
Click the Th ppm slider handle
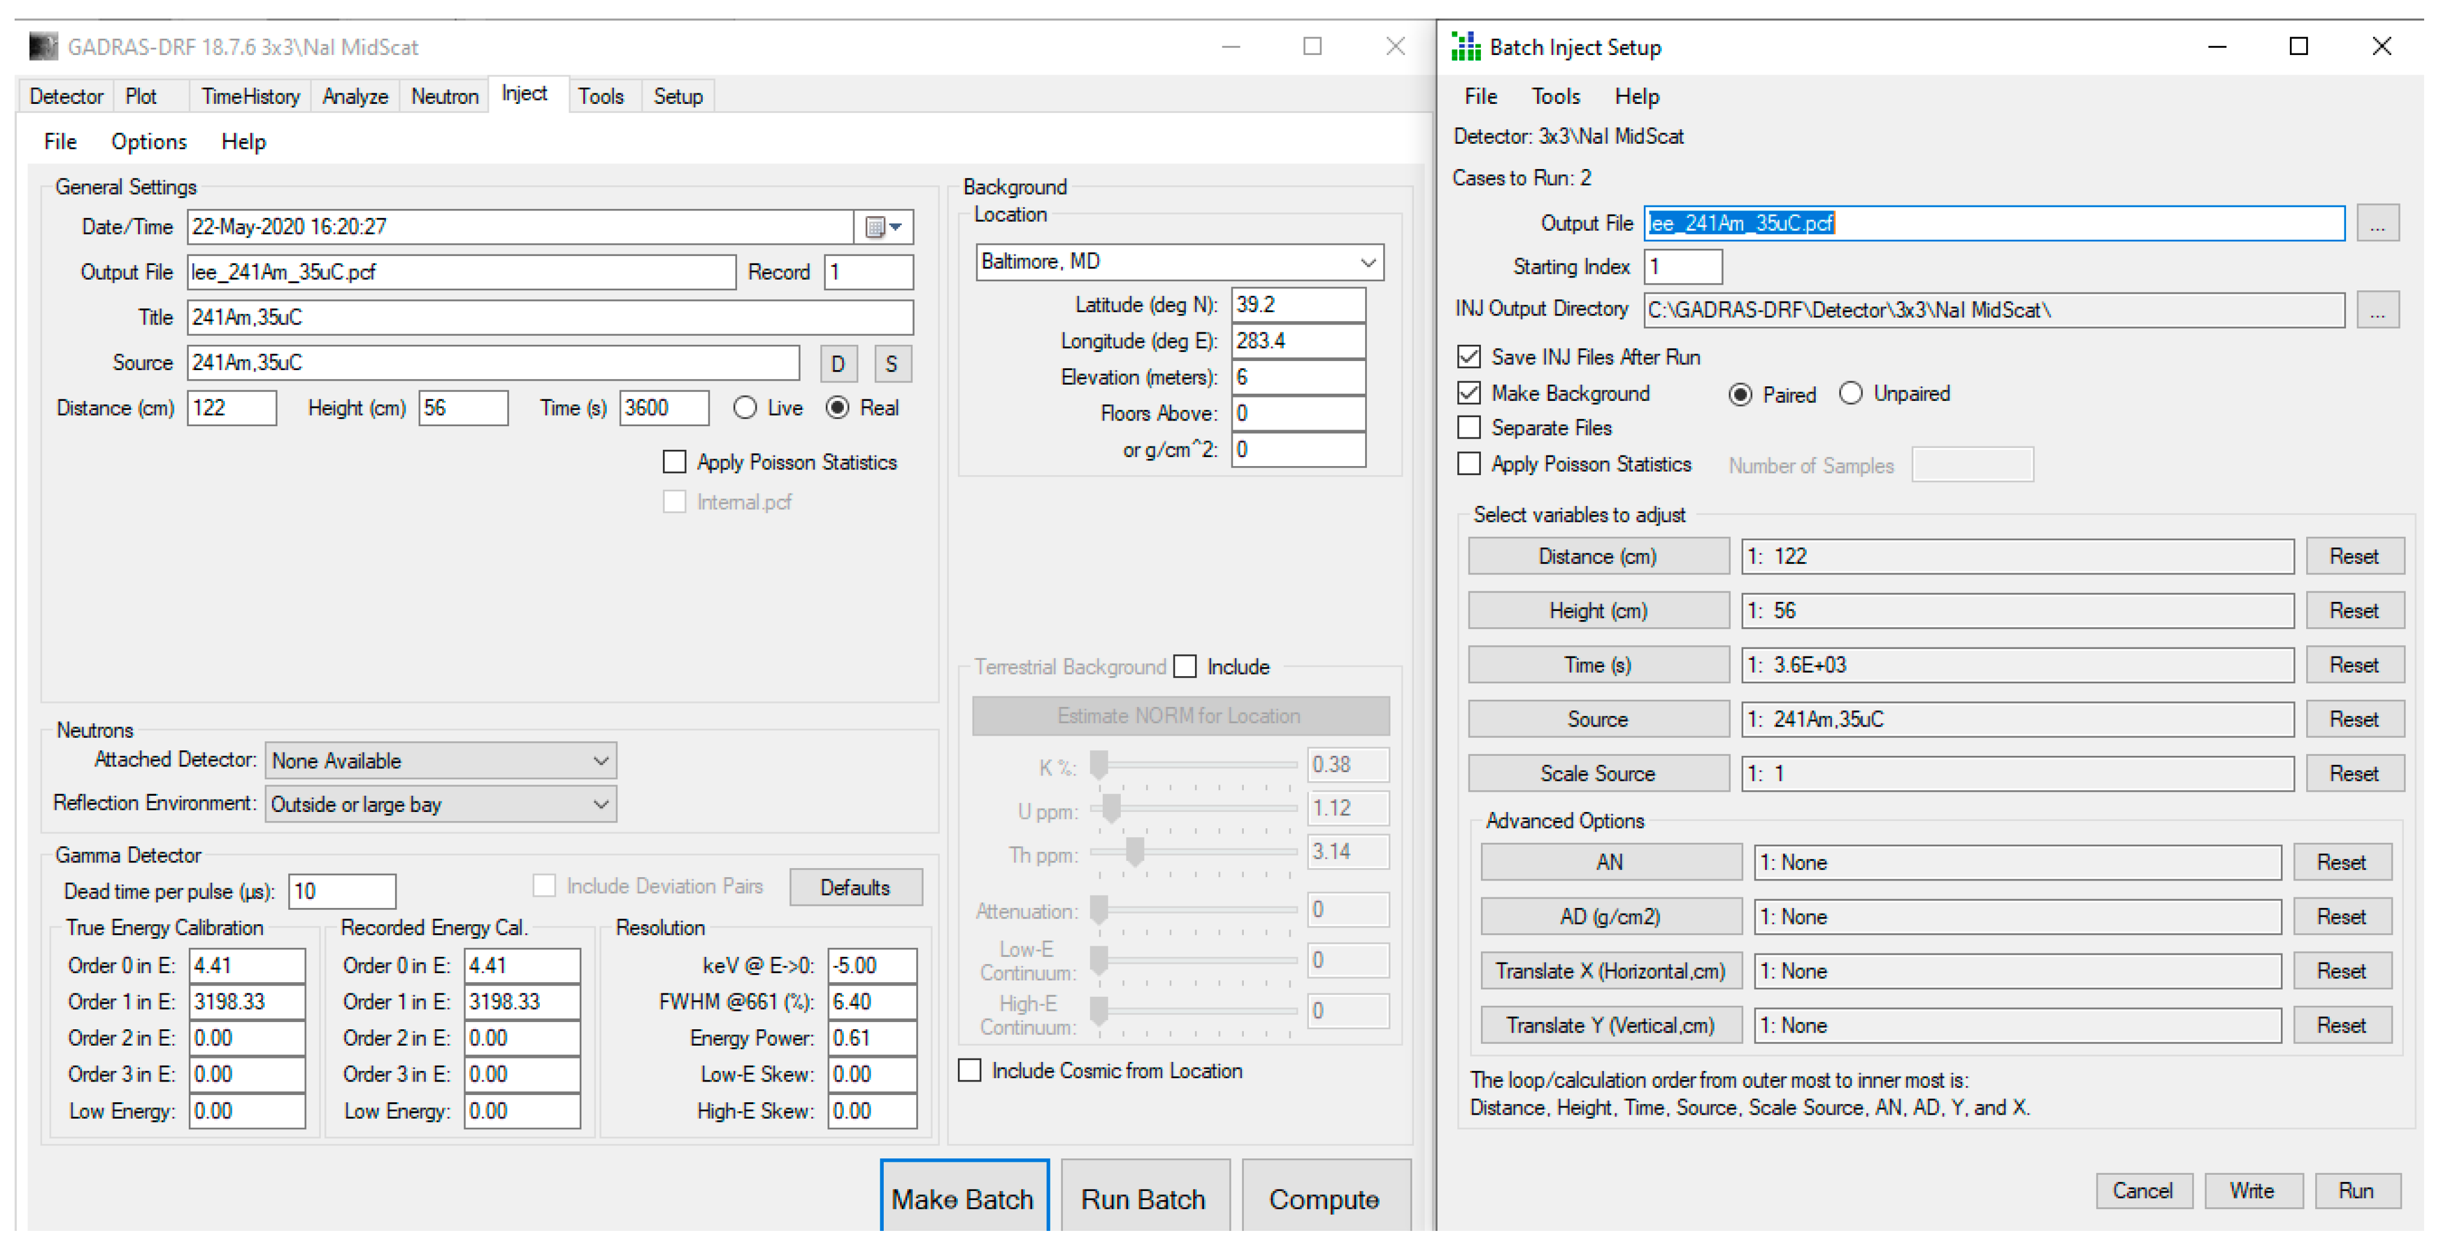[1134, 851]
